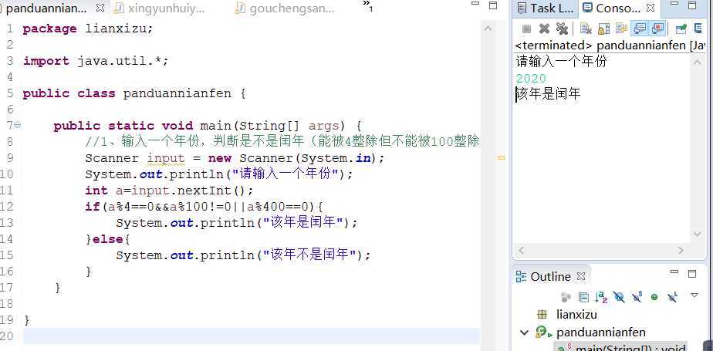Click the if condition on line 12

tap(209, 207)
